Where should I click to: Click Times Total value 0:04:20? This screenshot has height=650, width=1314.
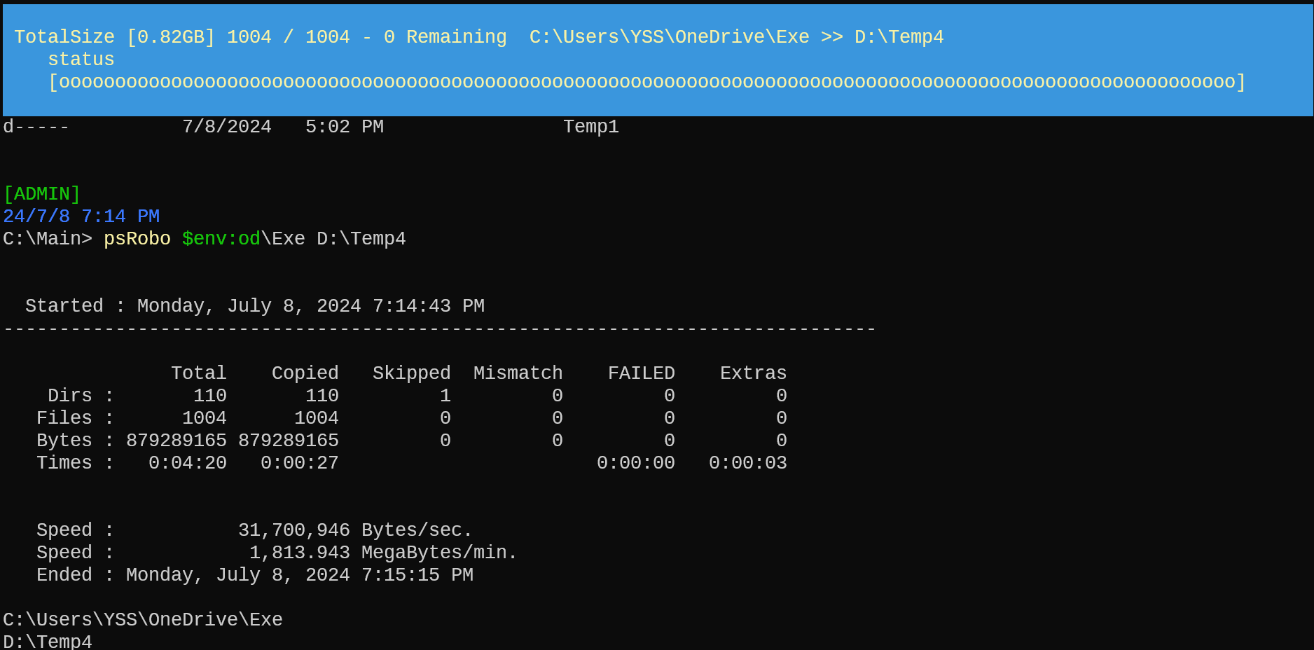pos(188,463)
